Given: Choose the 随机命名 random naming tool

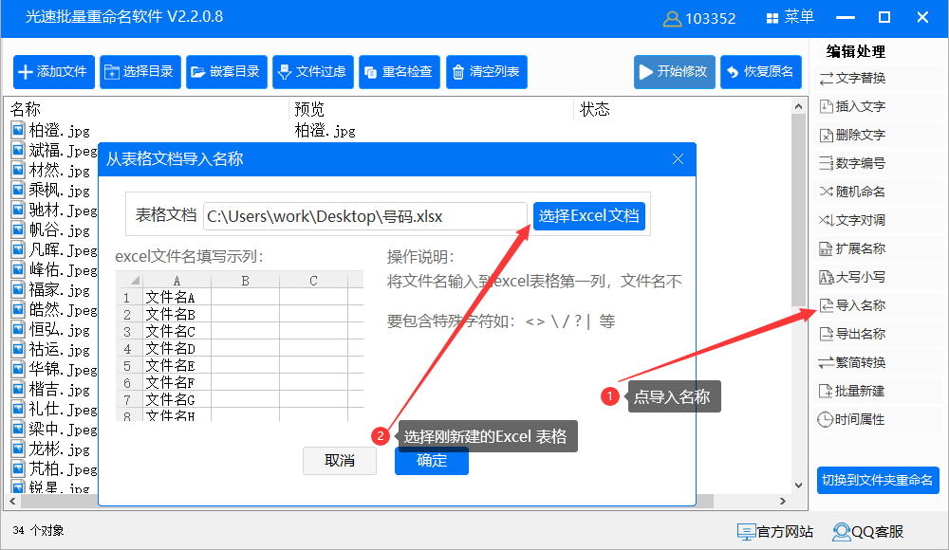Looking at the screenshot, I should pyautogui.click(x=853, y=192).
